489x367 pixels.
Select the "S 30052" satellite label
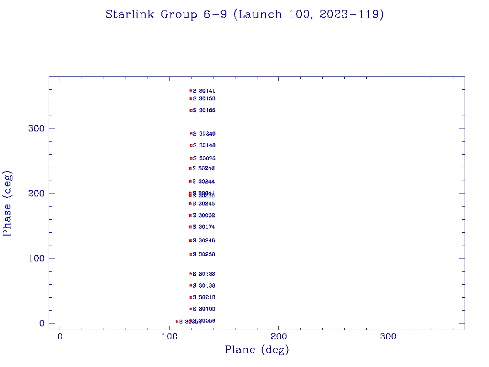[203, 216]
